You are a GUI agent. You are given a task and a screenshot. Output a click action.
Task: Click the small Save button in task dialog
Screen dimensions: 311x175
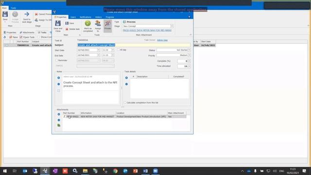point(69,23)
